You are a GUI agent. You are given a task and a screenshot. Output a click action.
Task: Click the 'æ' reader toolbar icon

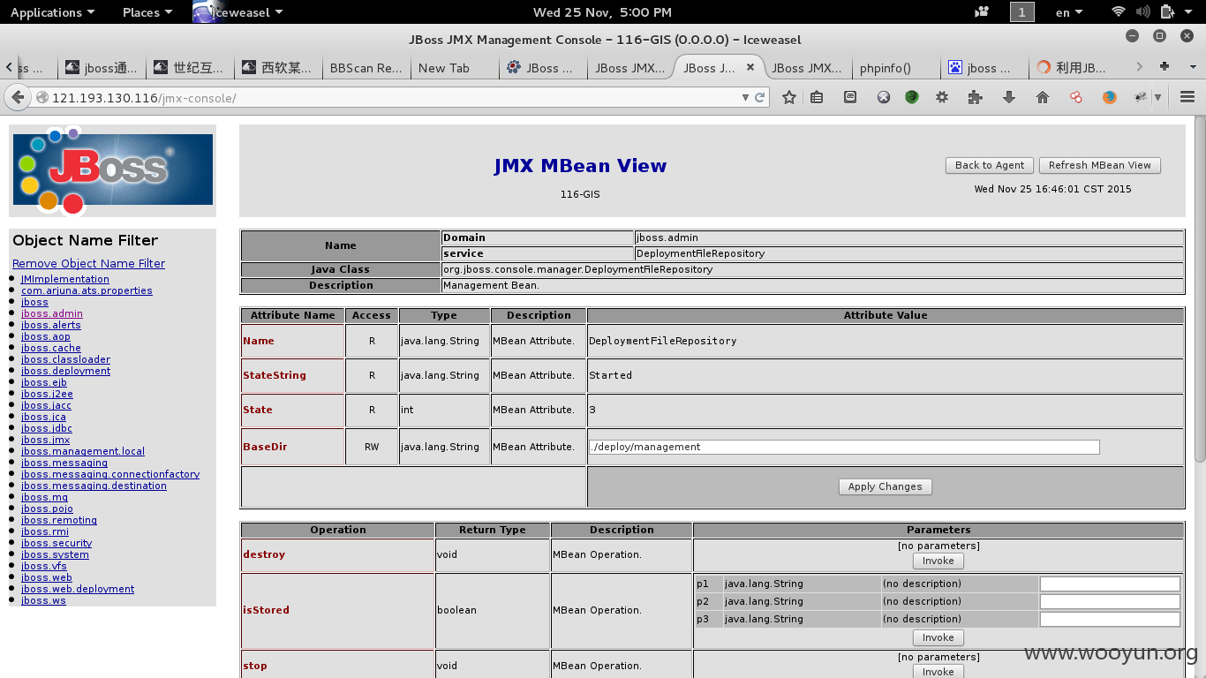point(850,97)
